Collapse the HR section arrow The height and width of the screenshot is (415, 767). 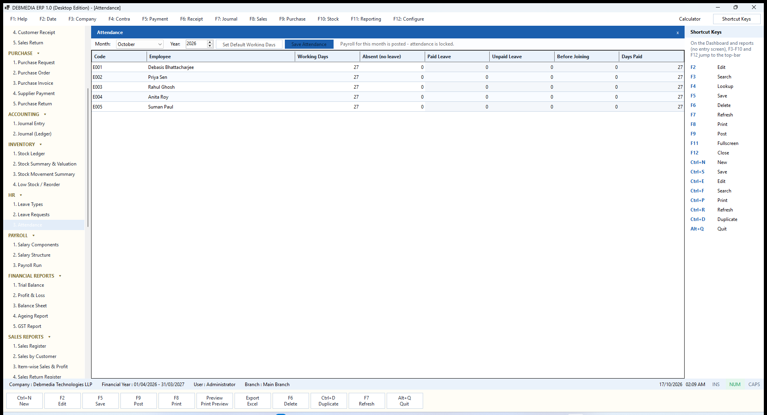coord(21,195)
